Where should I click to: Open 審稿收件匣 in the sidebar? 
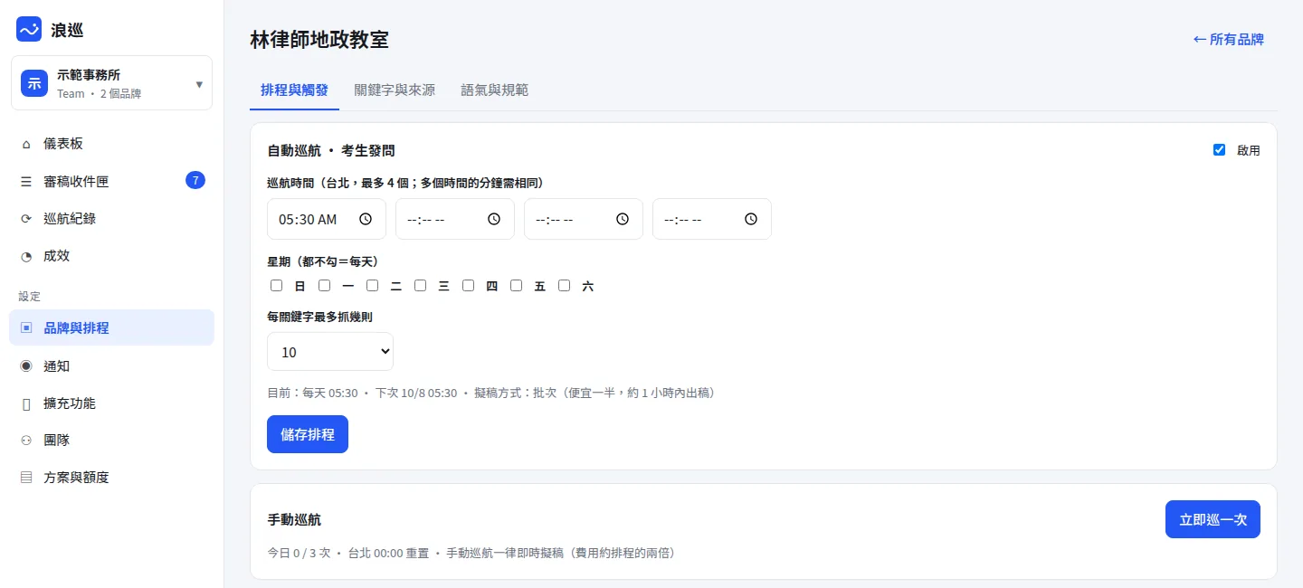pyautogui.click(x=111, y=182)
